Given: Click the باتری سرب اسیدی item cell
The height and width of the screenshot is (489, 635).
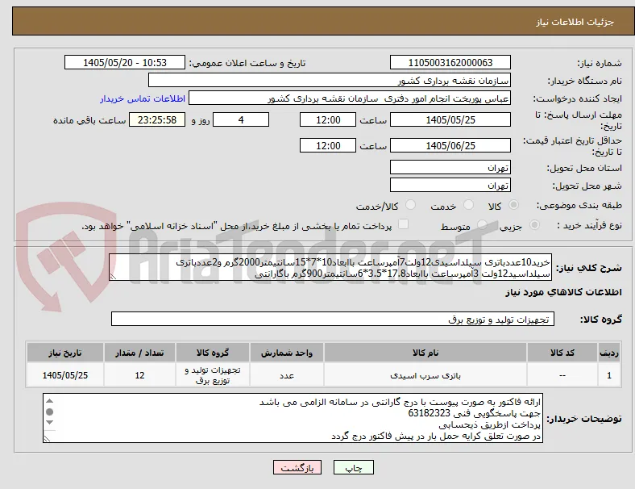Looking at the screenshot, I should click(425, 375).
